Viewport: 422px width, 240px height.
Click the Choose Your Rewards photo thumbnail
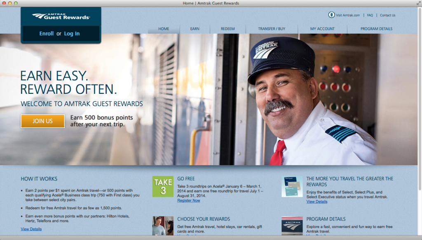pos(163,226)
